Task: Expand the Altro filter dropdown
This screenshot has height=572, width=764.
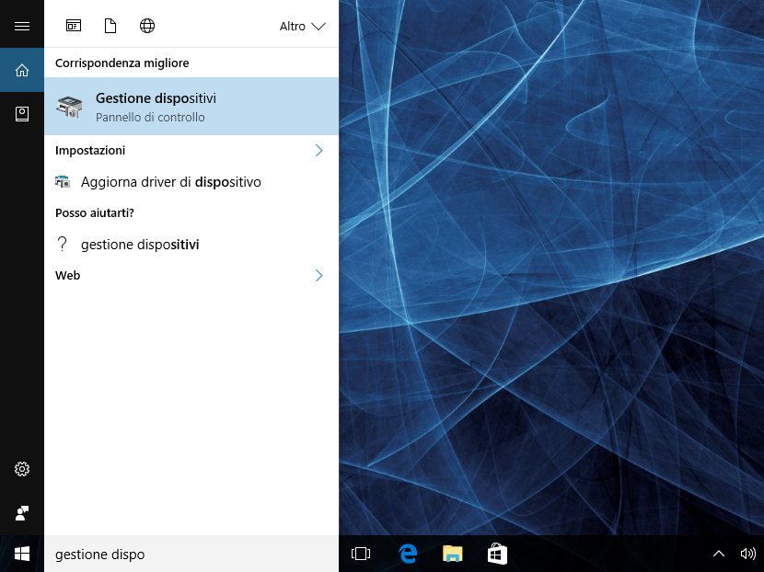Action: click(303, 26)
